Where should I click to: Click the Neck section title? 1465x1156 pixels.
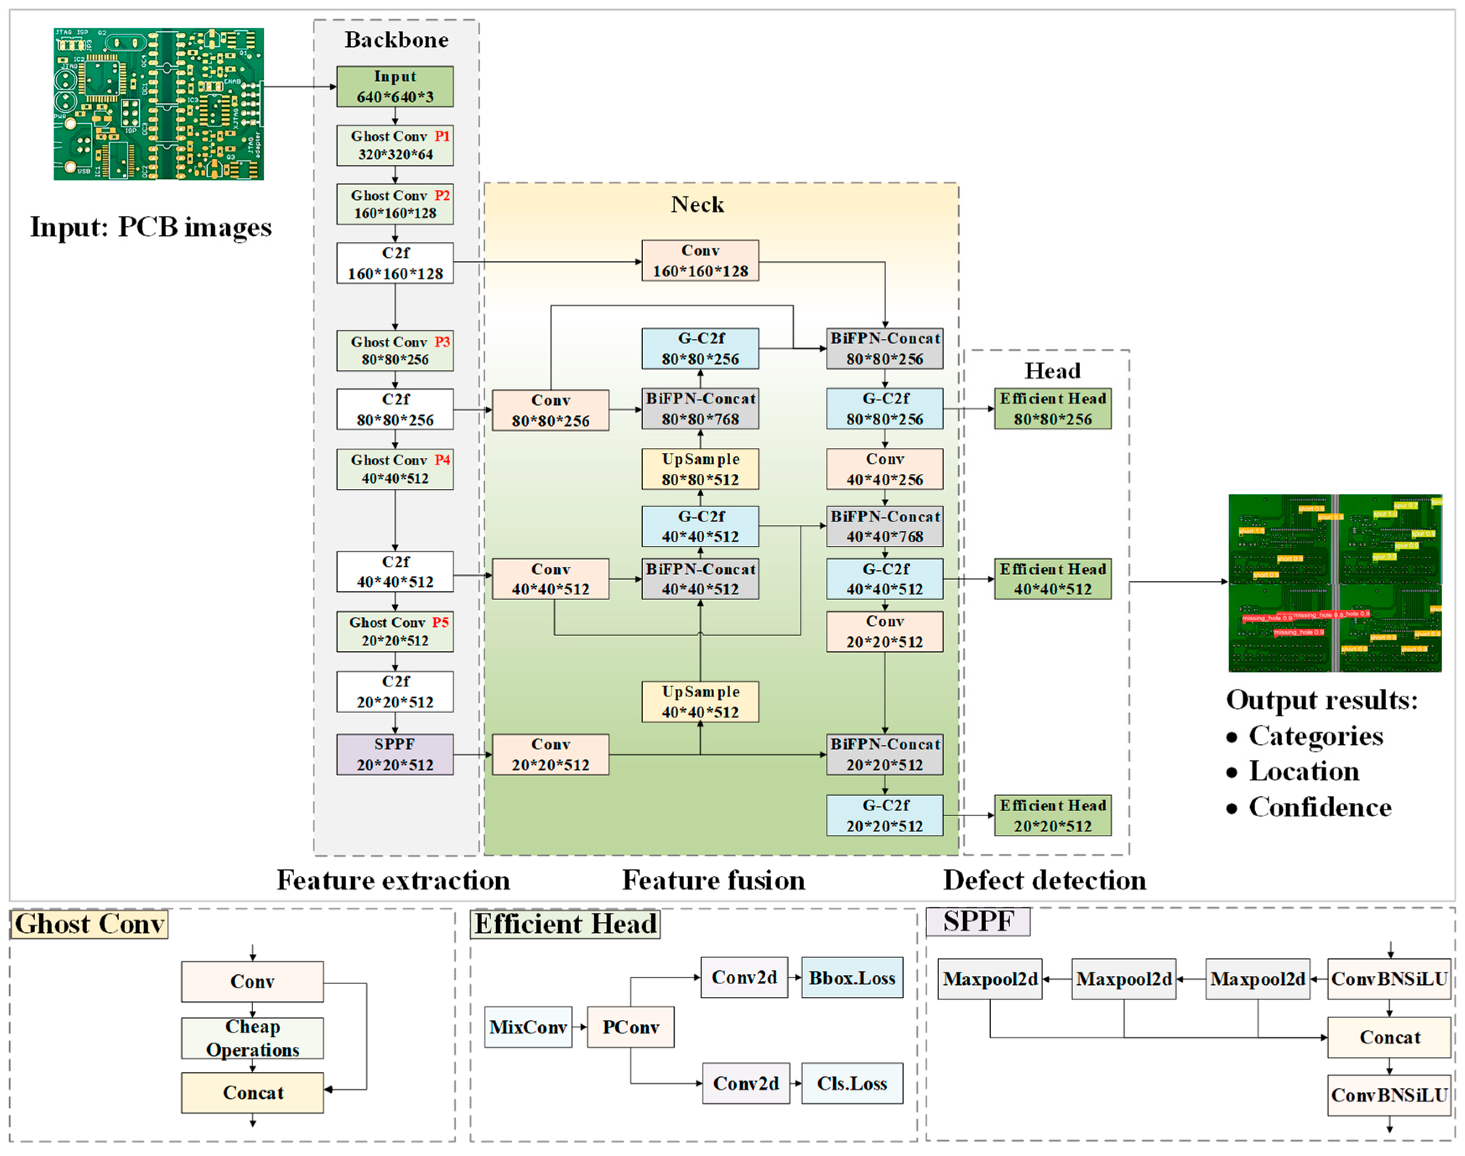(x=697, y=204)
